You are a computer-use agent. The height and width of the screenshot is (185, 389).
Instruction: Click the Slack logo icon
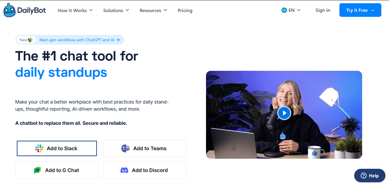click(x=39, y=148)
